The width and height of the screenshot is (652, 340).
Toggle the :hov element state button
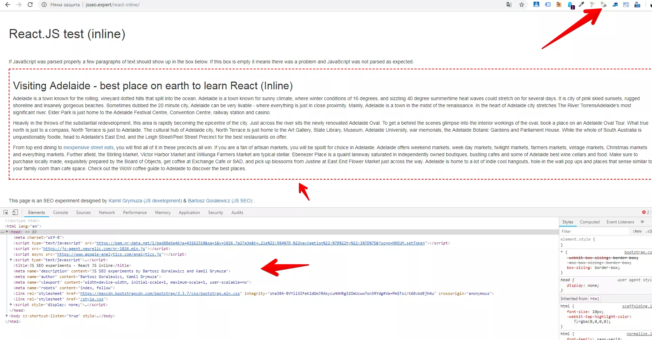click(637, 231)
